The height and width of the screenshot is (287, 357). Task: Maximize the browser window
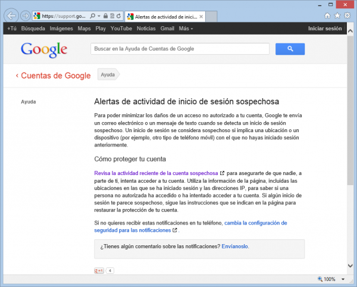(331, 5)
